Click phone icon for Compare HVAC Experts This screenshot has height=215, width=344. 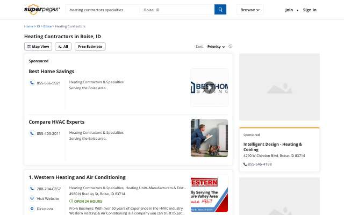[32, 133]
